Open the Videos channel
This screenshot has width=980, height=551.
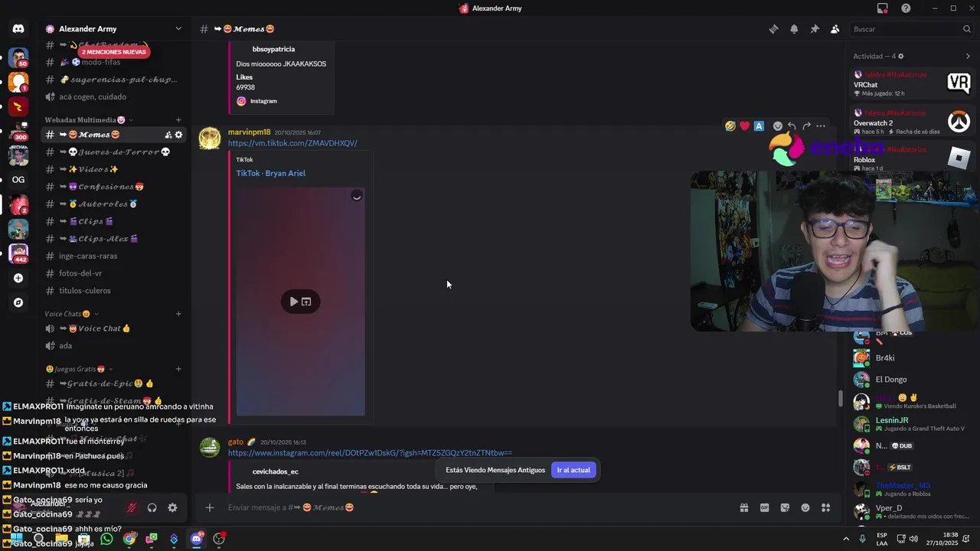[115, 169]
